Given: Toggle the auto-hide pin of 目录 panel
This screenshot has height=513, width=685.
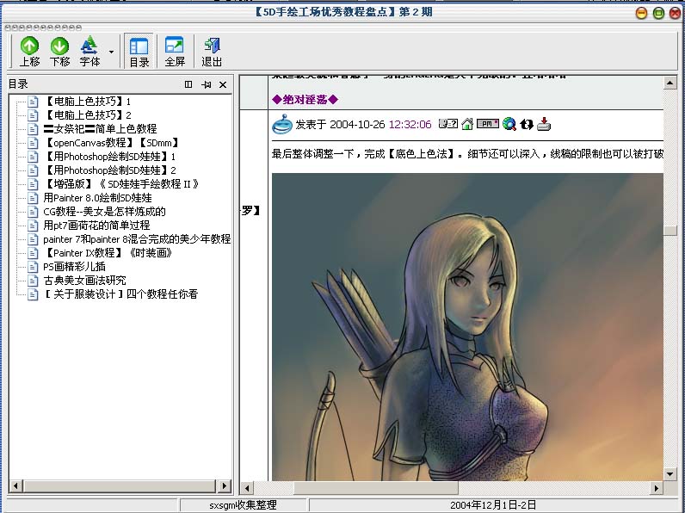Looking at the screenshot, I should (x=207, y=84).
